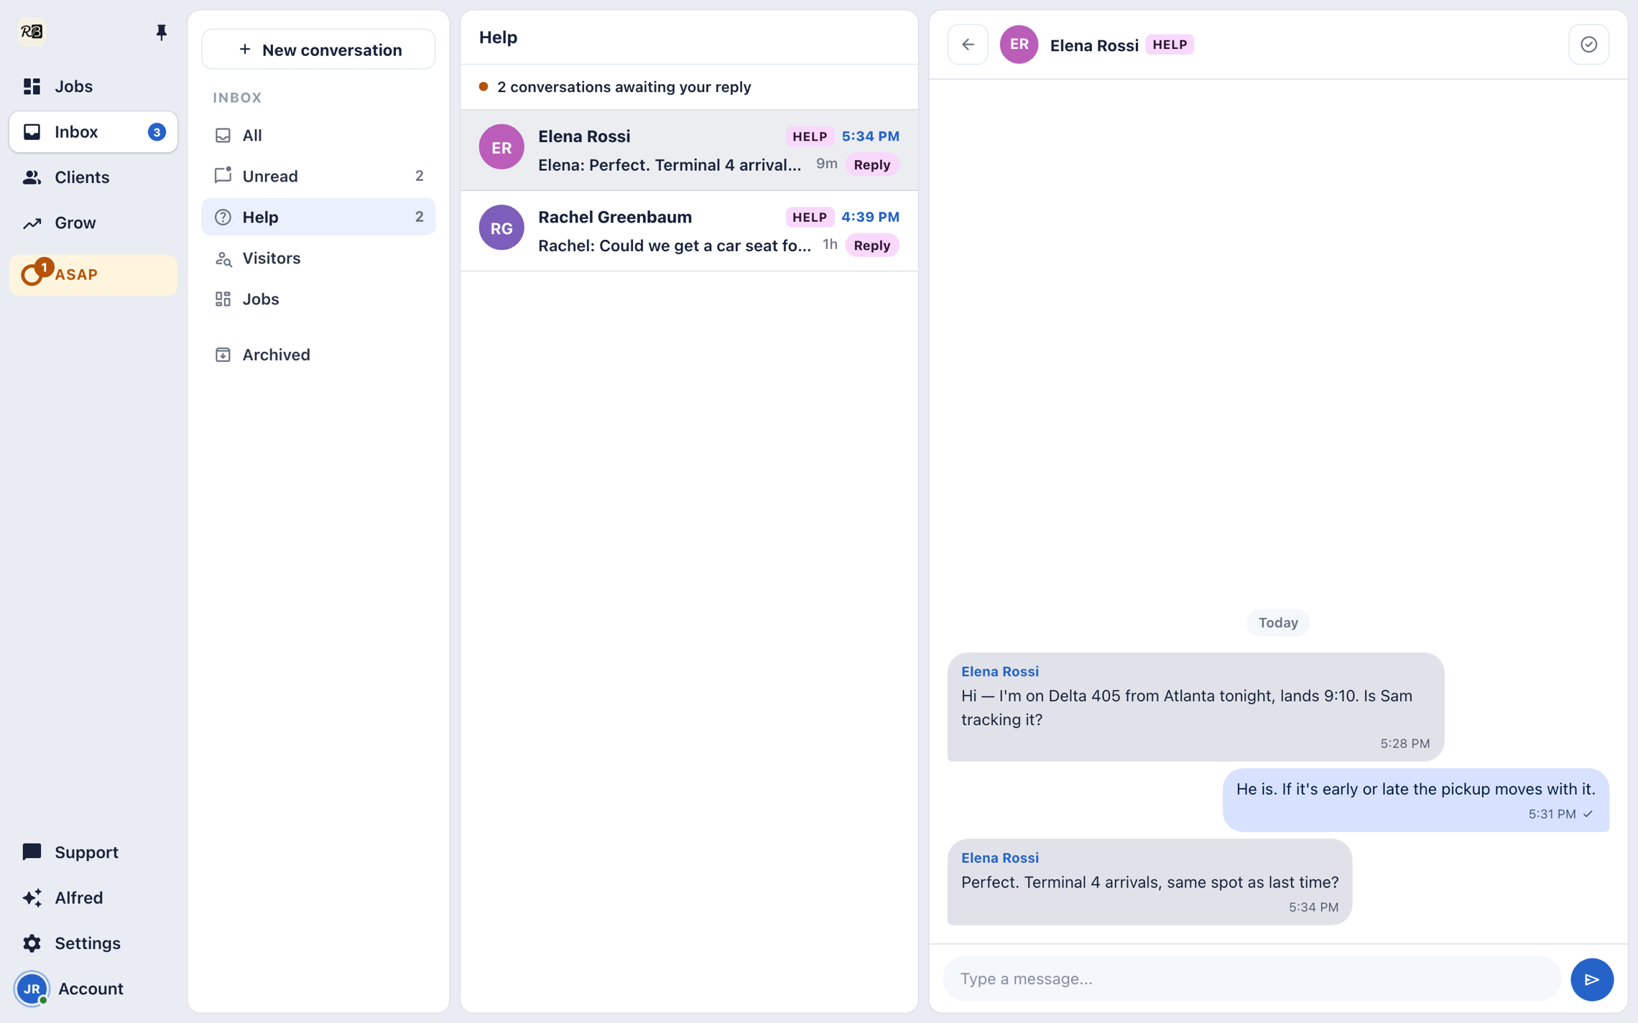Screen dimensions: 1638x1023
Task: Click the RG avatar
Action: click(501, 228)
